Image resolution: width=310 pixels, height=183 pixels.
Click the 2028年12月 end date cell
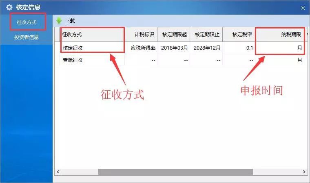point(206,48)
